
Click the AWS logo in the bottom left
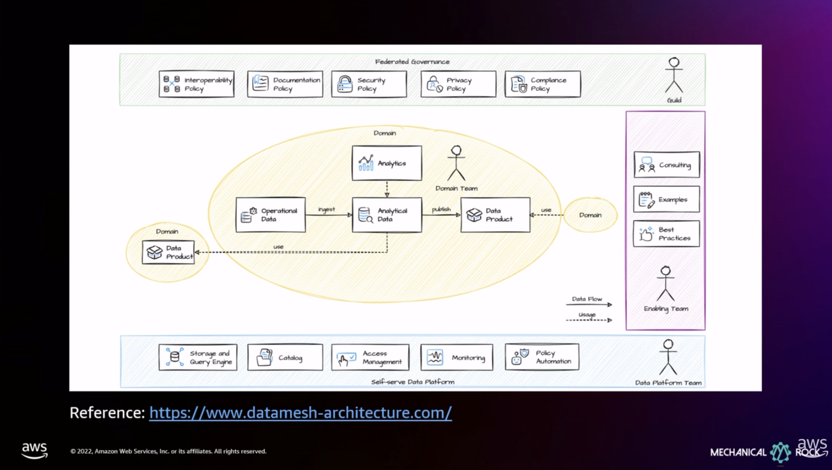click(35, 449)
